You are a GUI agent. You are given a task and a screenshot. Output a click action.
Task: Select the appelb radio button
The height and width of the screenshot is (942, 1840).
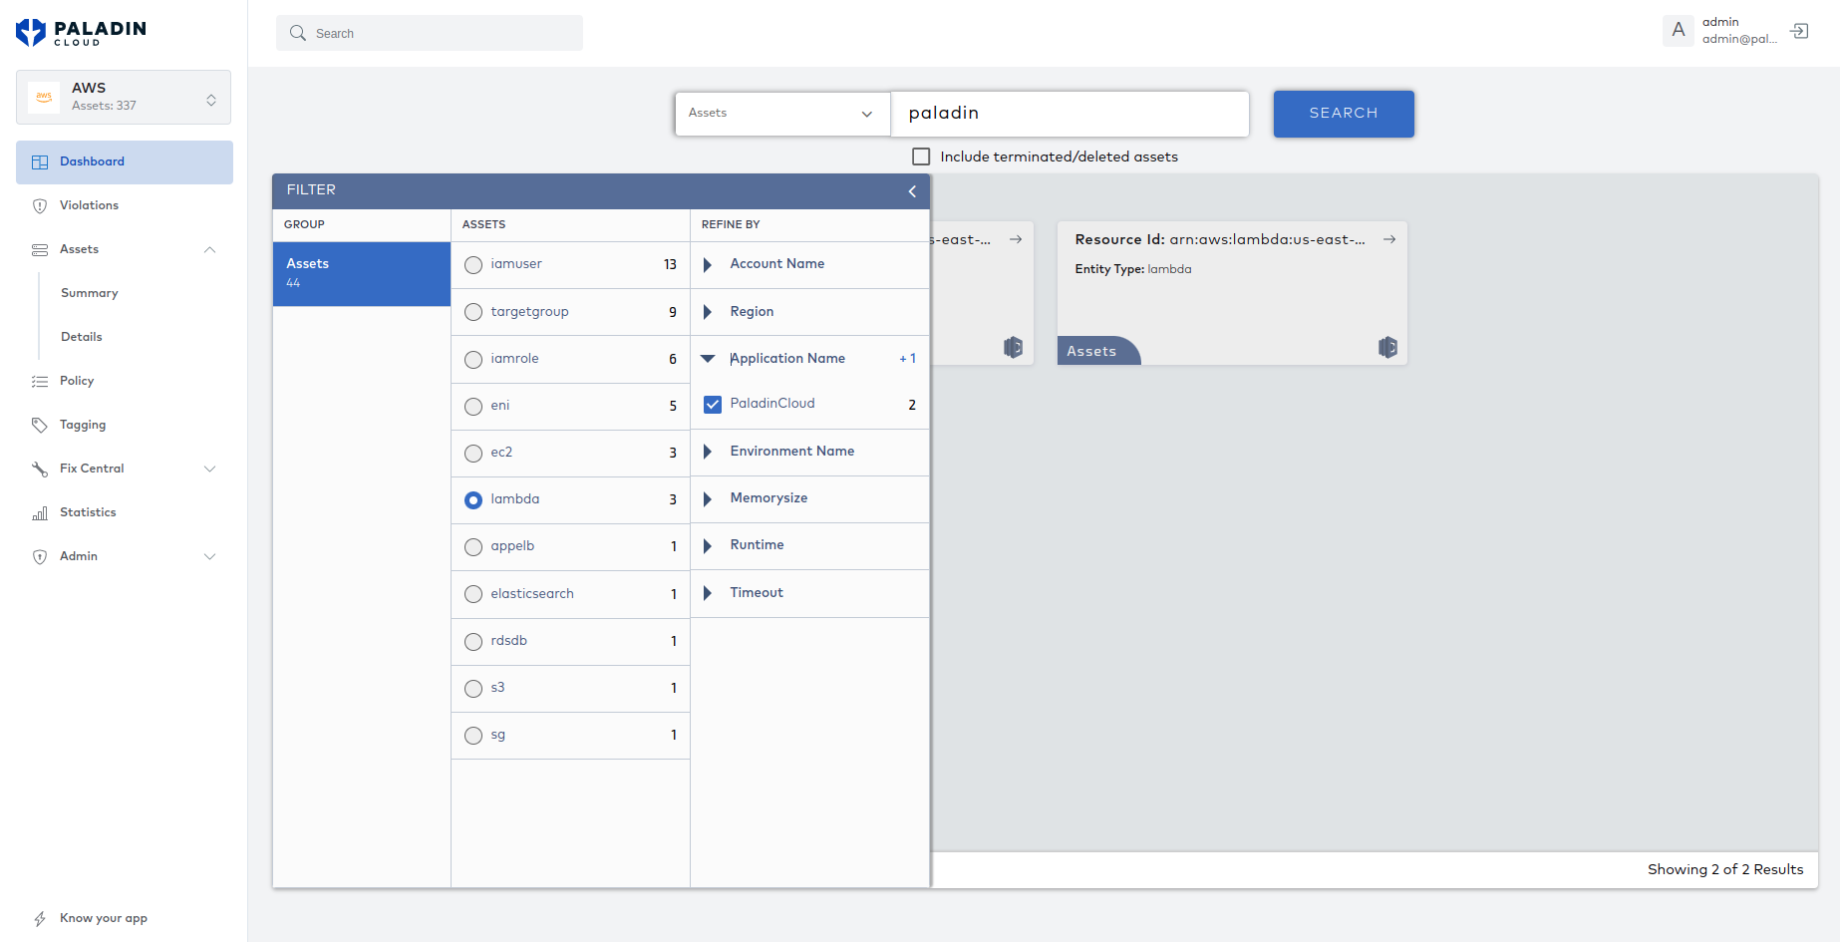point(473,547)
